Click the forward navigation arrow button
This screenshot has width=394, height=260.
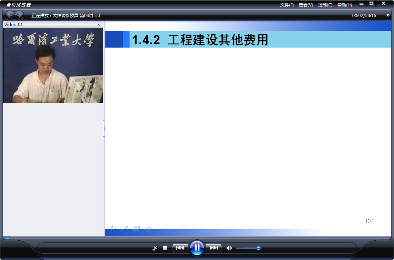point(19,16)
